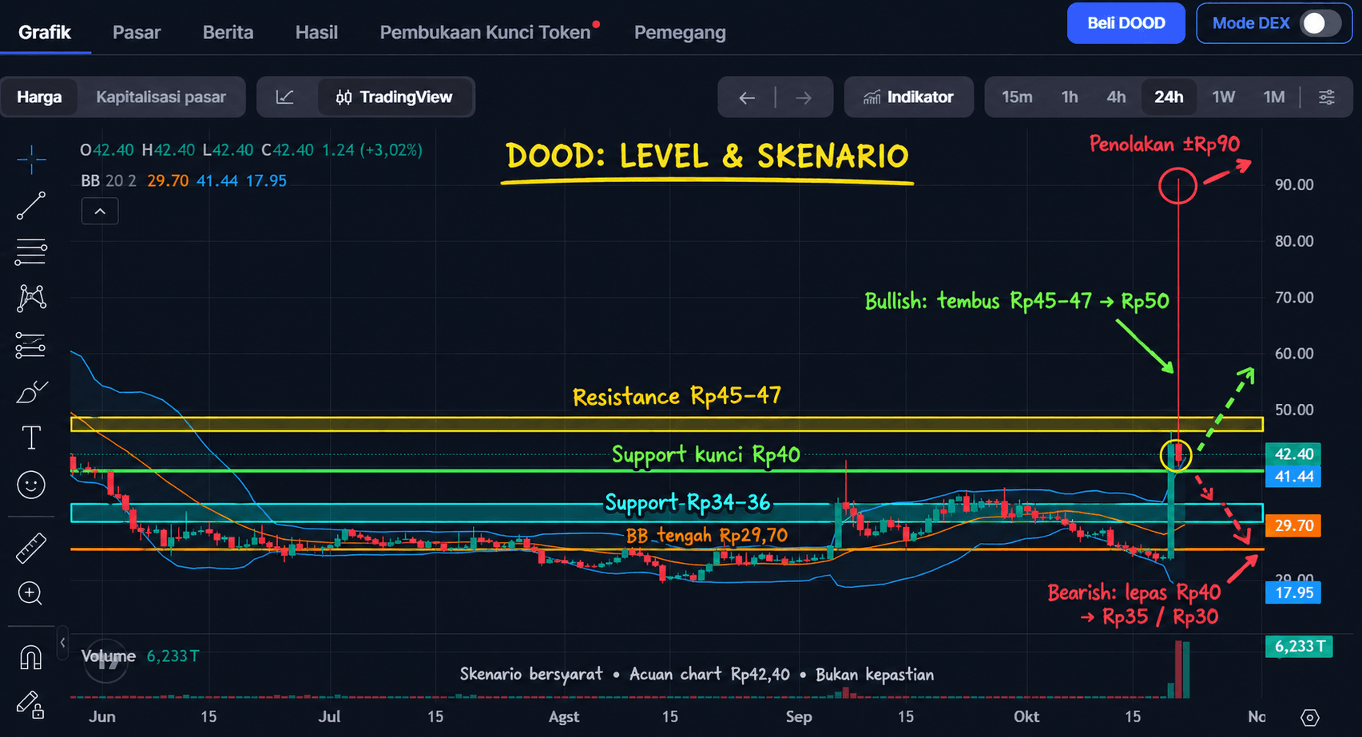
Task: Click the Volume indicator label
Action: pyautogui.click(x=109, y=656)
